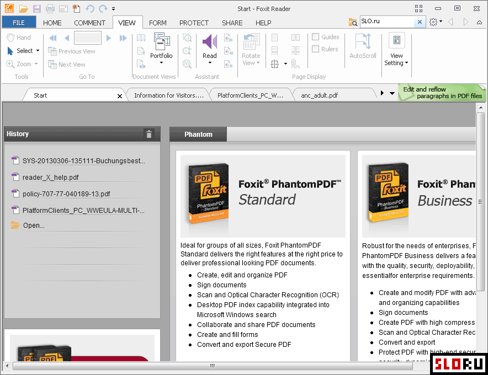Switch to the FORM ribbon tab
This screenshot has width=488, height=375.
coord(158,23)
